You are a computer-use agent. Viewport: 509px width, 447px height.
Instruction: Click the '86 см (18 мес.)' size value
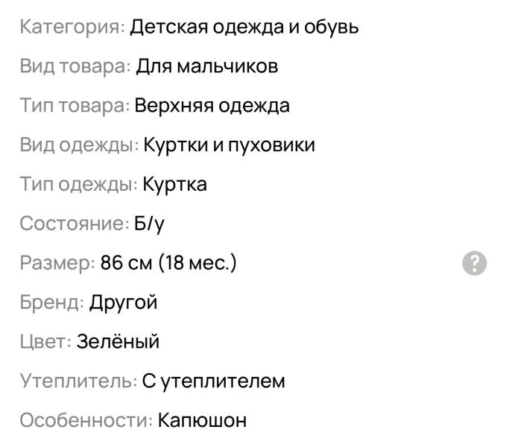(168, 263)
